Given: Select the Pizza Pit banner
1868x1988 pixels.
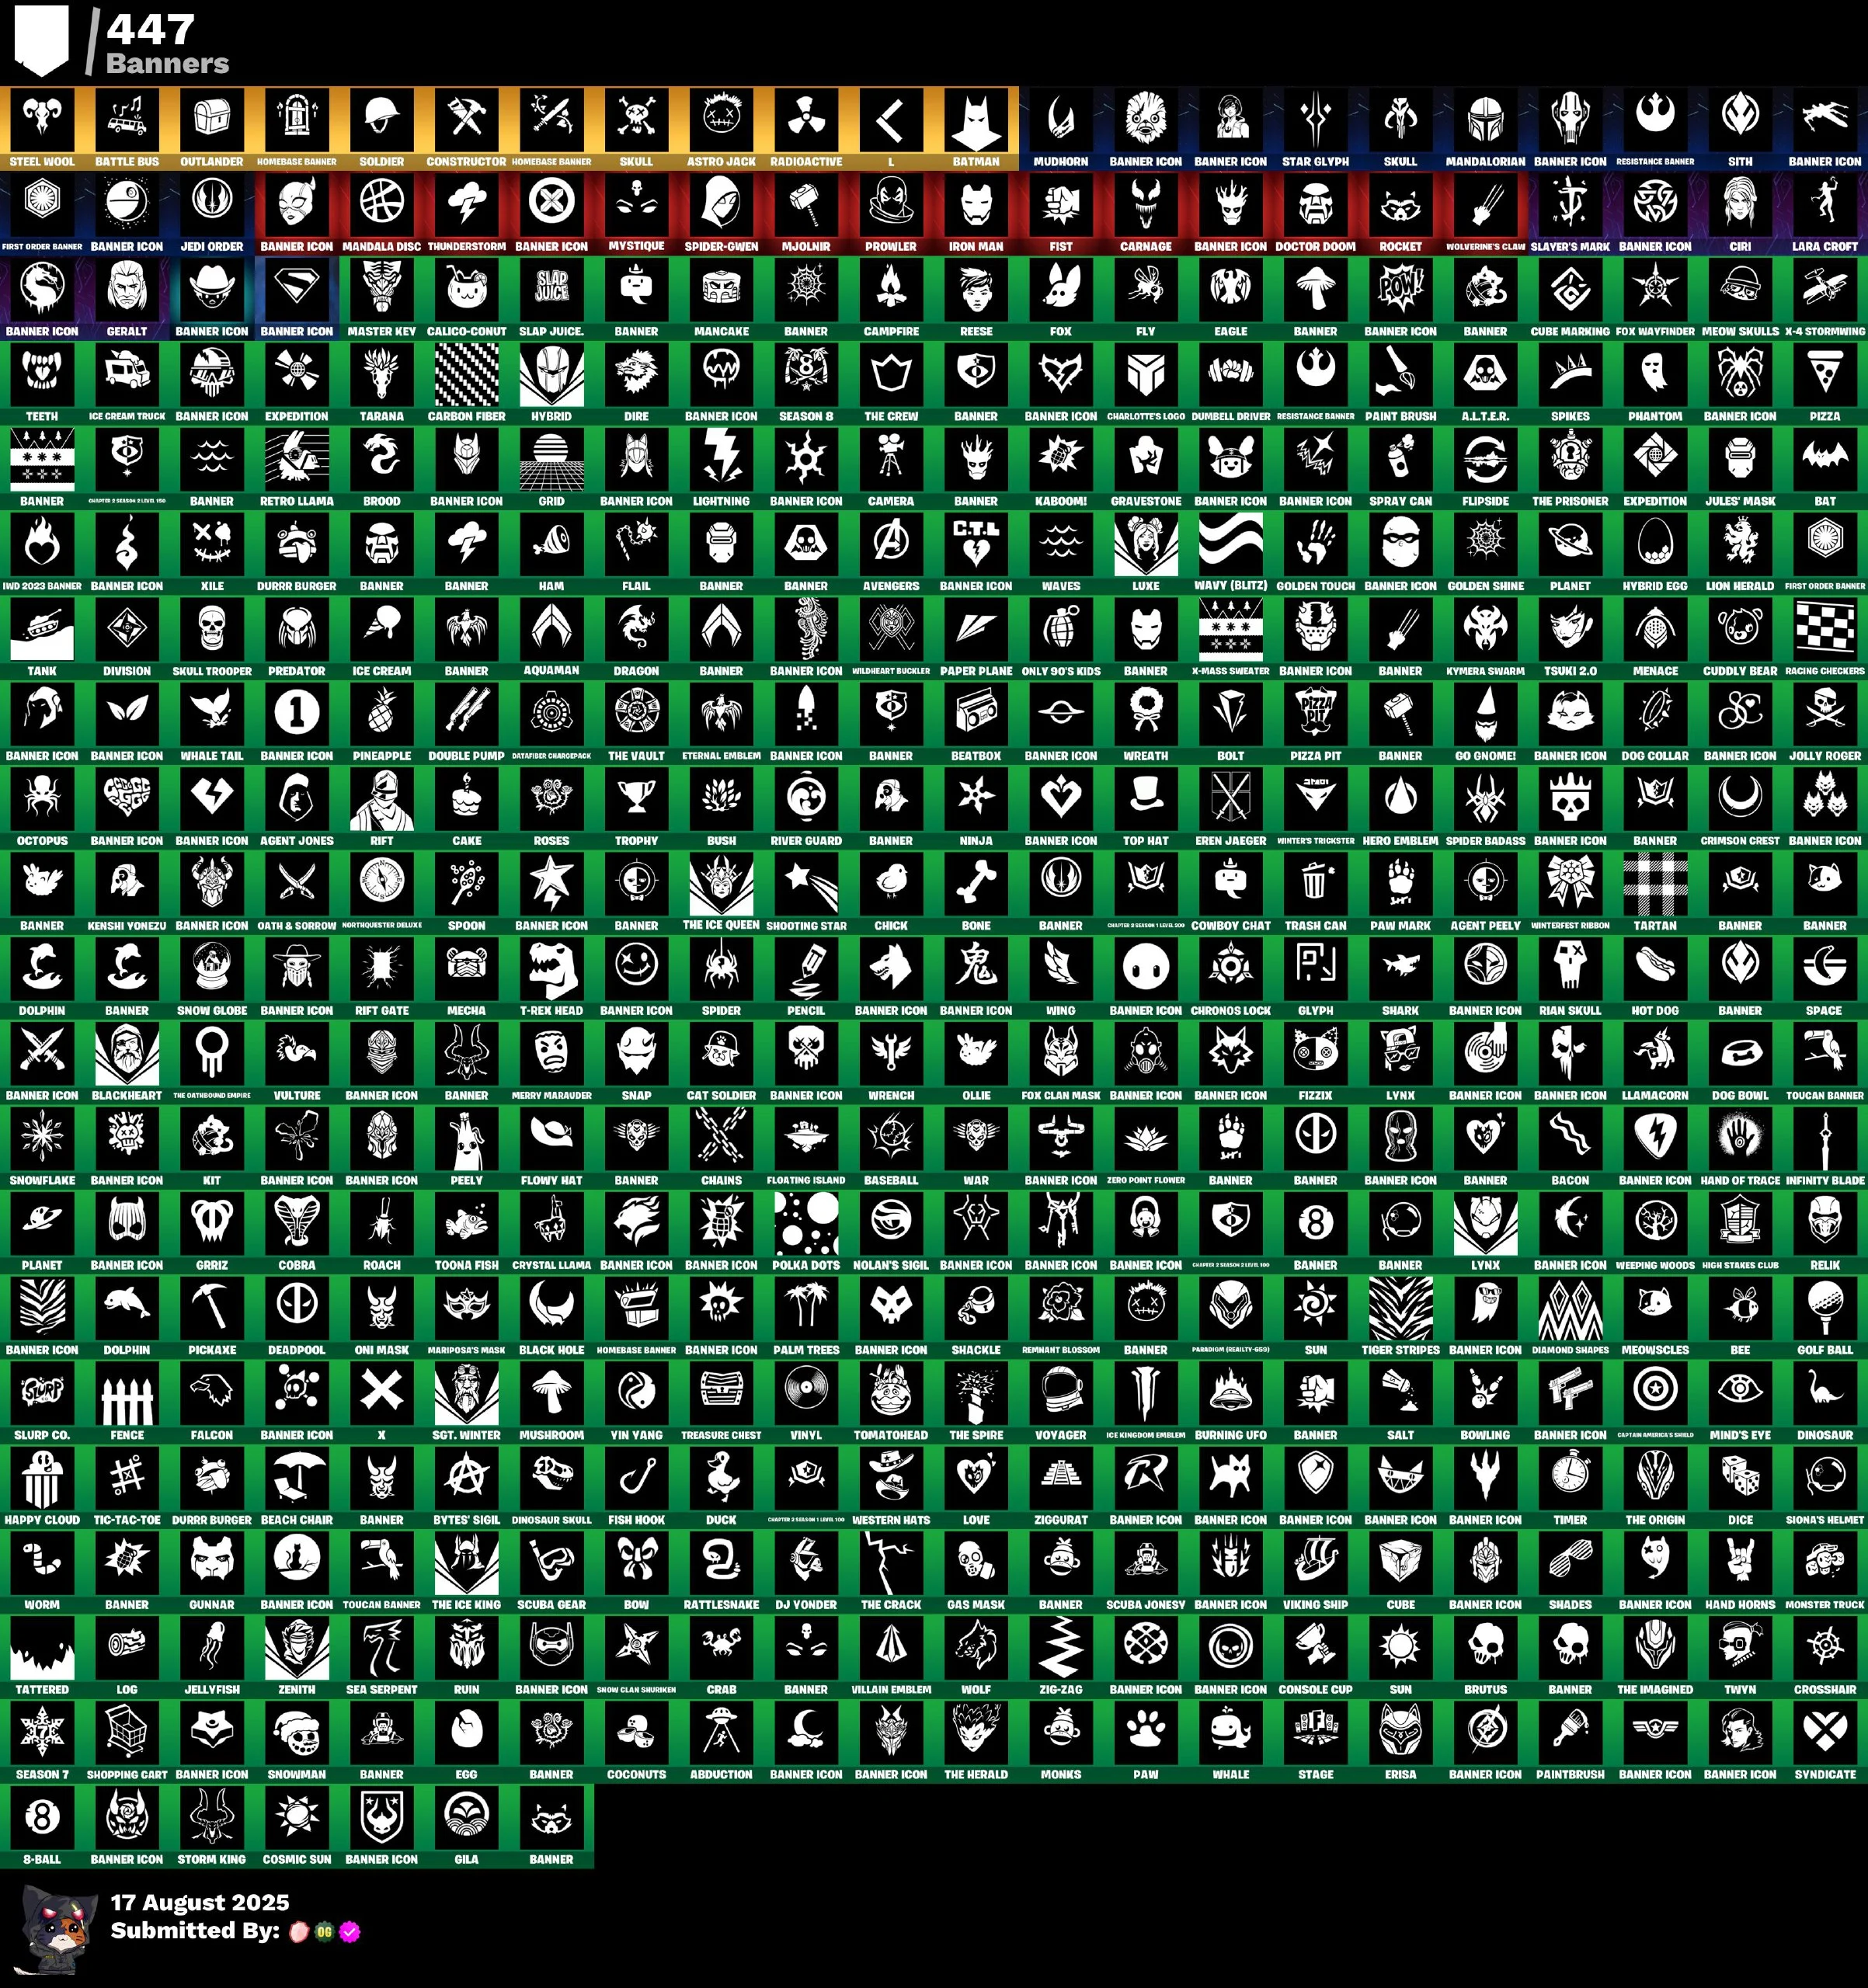Looking at the screenshot, I should tap(1315, 714).
